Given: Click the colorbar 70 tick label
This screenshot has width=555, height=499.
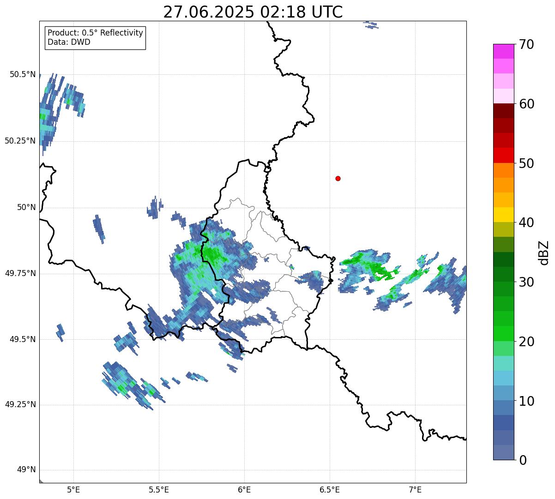Looking at the screenshot, I should coord(526,44).
